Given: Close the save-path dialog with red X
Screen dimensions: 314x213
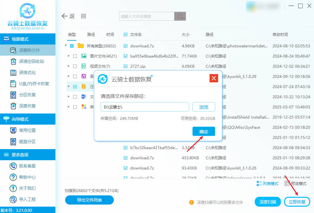Looking at the screenshot, I should (x=214, y=78).
